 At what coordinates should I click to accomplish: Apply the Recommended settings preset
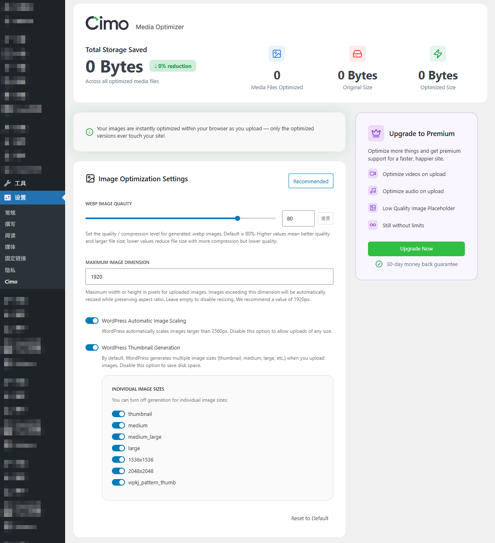point(311,181)
